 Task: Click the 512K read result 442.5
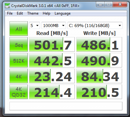coord(52,60)
